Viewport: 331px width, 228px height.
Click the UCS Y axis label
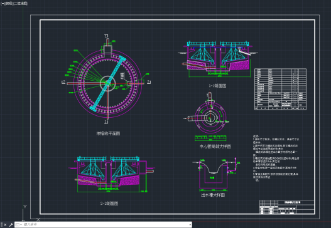click(25, 206)
